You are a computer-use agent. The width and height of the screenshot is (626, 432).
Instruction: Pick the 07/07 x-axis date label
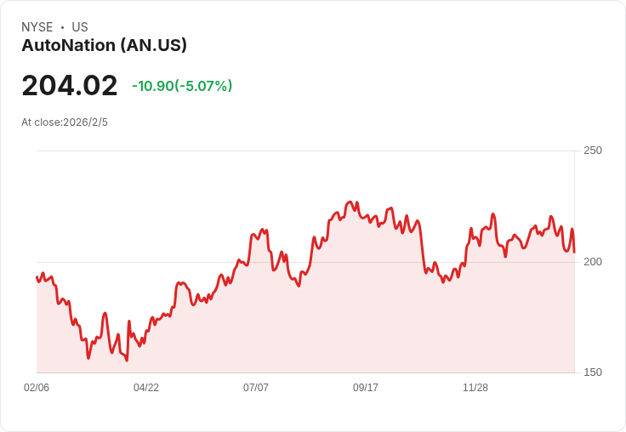256,388
